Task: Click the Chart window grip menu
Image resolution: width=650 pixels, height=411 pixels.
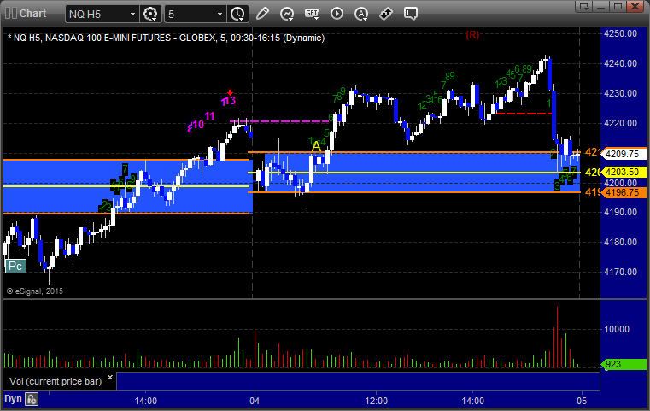Action: [x=11, y=14]
